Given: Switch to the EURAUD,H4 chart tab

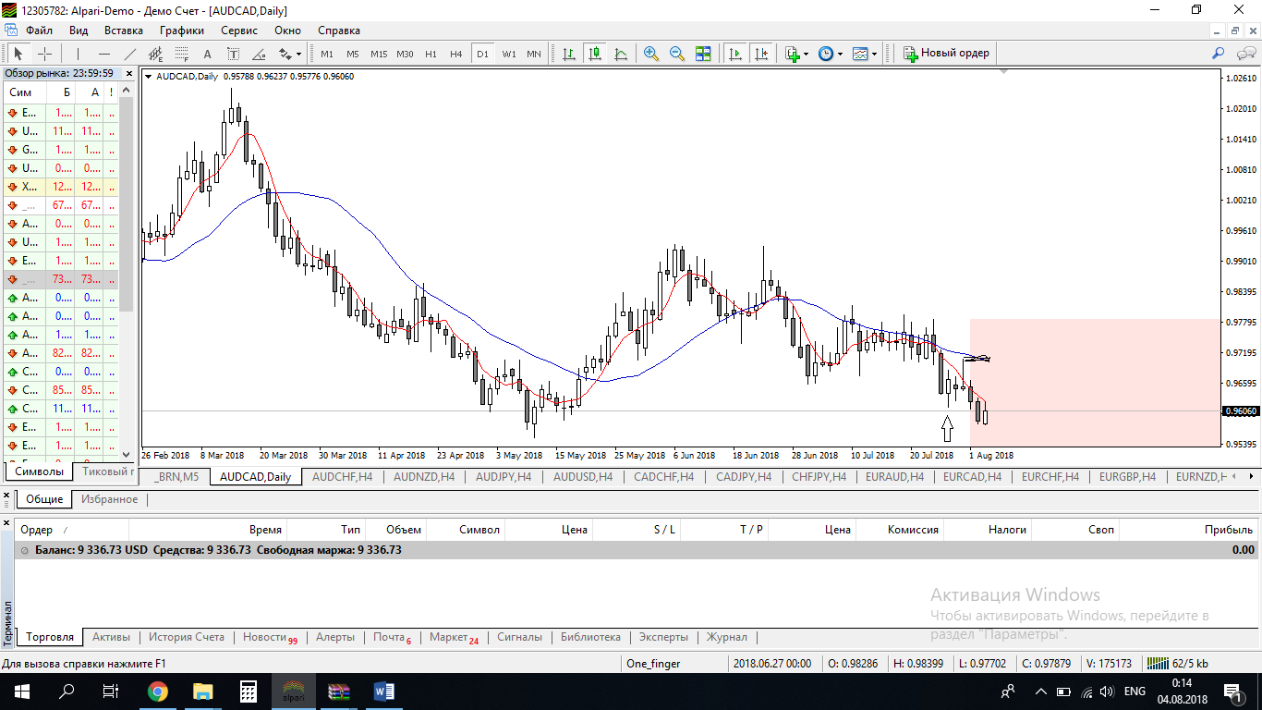Looking at the screenshot, I should (894, 477).
